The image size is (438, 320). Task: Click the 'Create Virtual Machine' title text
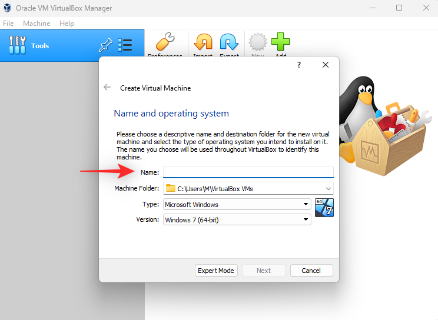[155, 88]
